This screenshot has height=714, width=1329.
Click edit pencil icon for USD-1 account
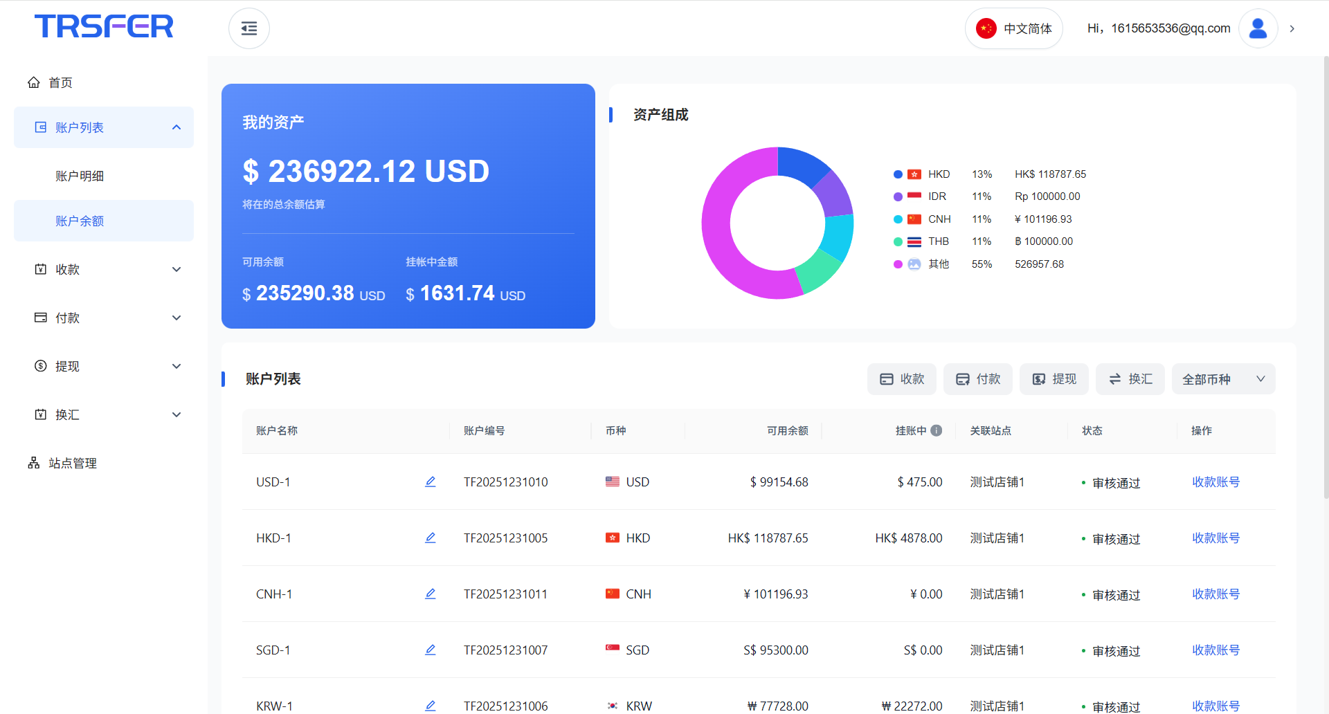(430, 482)
